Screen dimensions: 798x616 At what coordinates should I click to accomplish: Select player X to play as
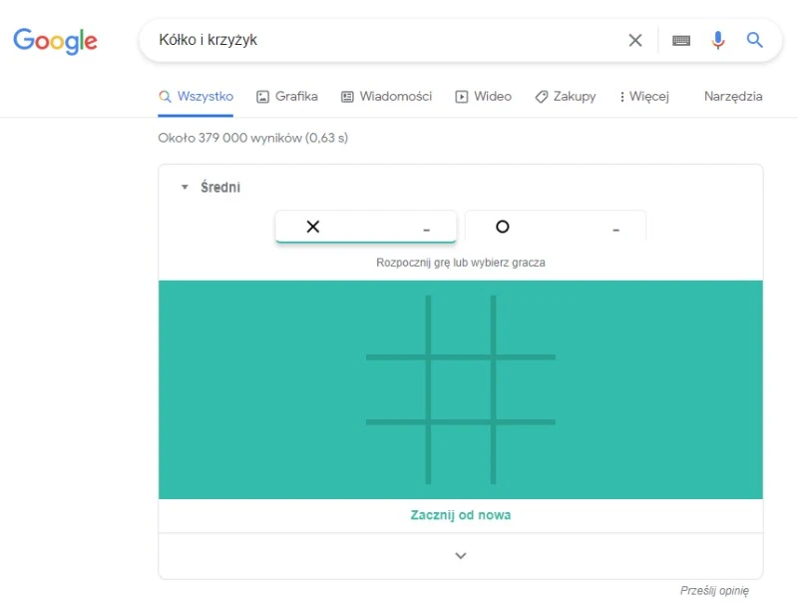(x=365, y=228)
